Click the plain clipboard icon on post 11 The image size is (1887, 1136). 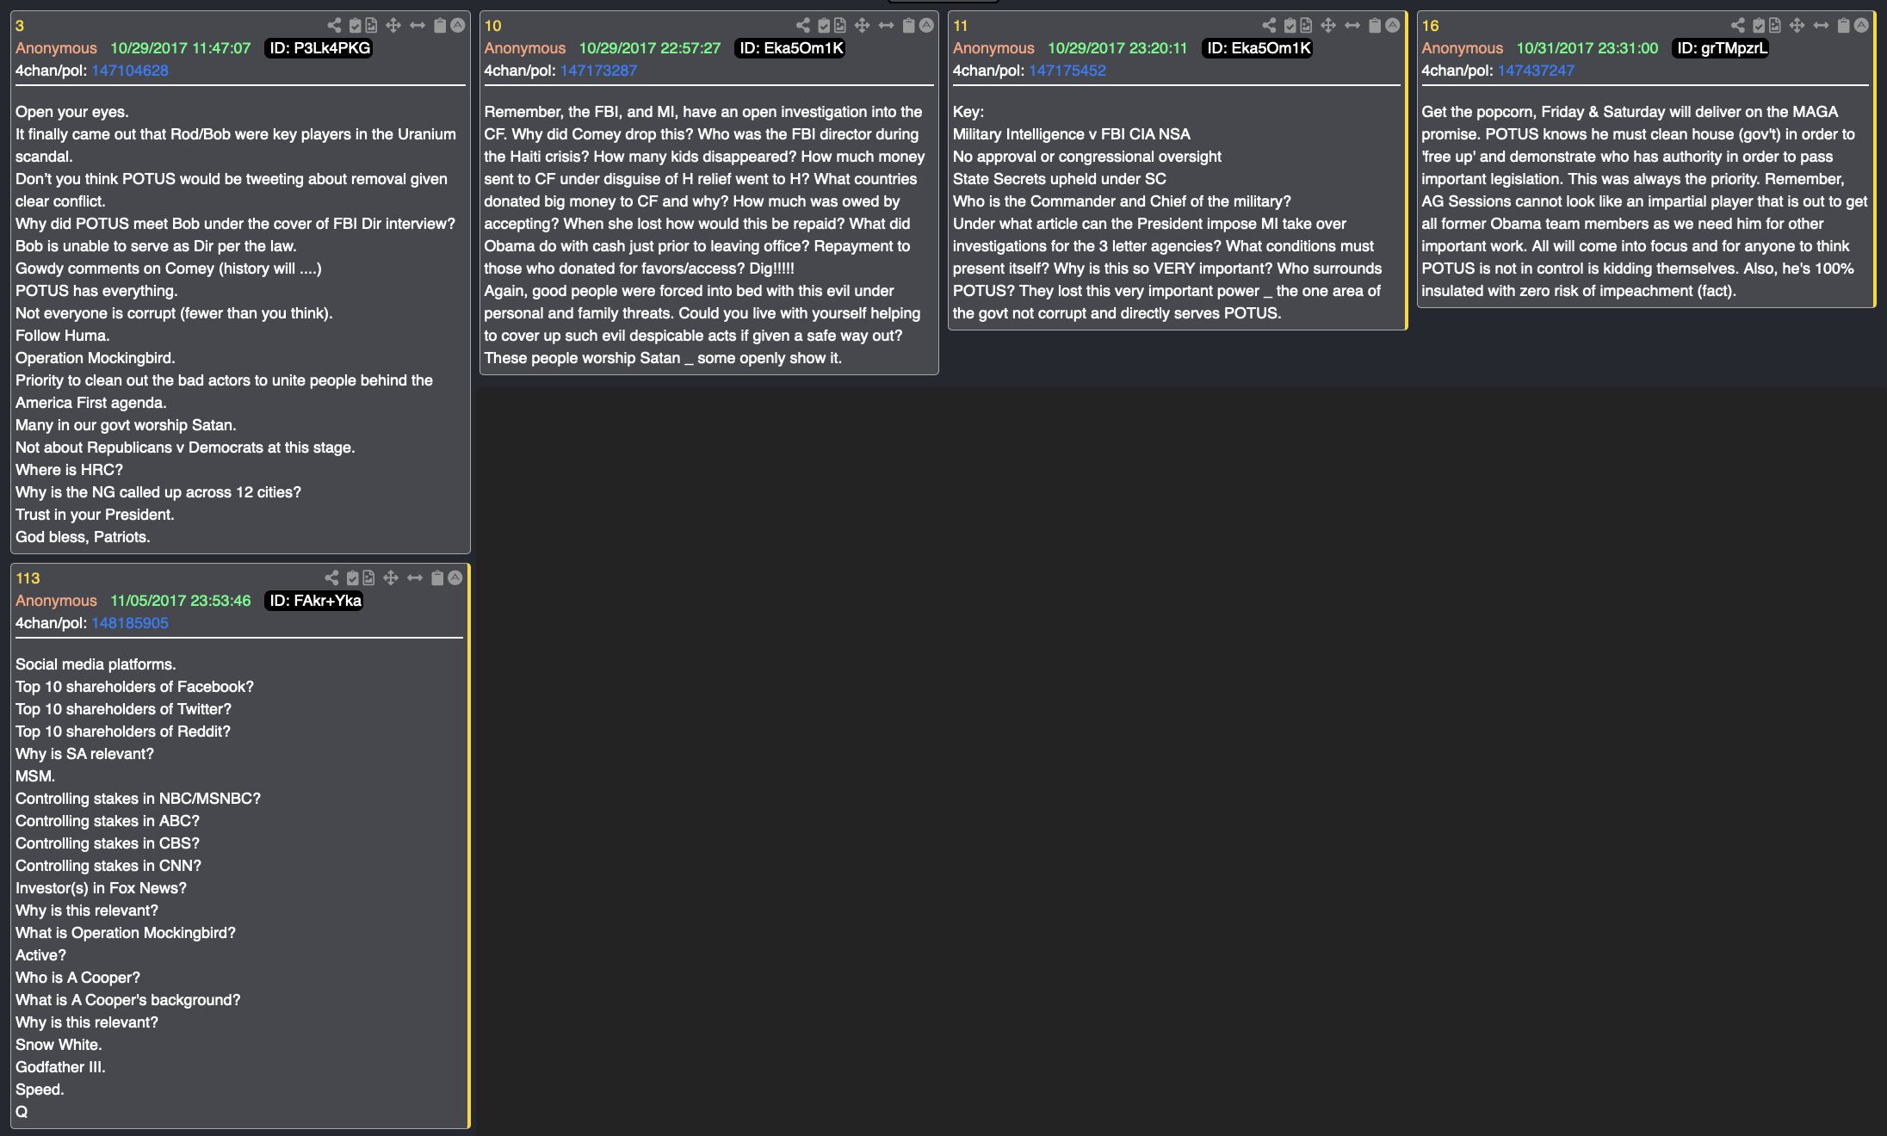1375,26
